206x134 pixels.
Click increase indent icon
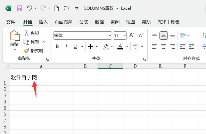click(x=192, y=47)
